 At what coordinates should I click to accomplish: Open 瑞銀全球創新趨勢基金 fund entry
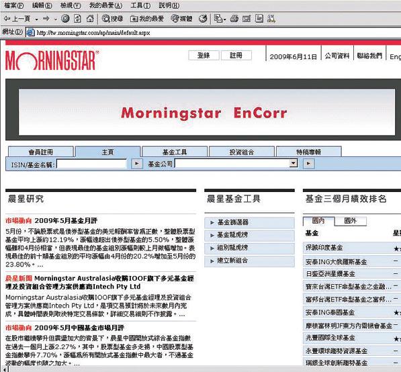(337, 363)
